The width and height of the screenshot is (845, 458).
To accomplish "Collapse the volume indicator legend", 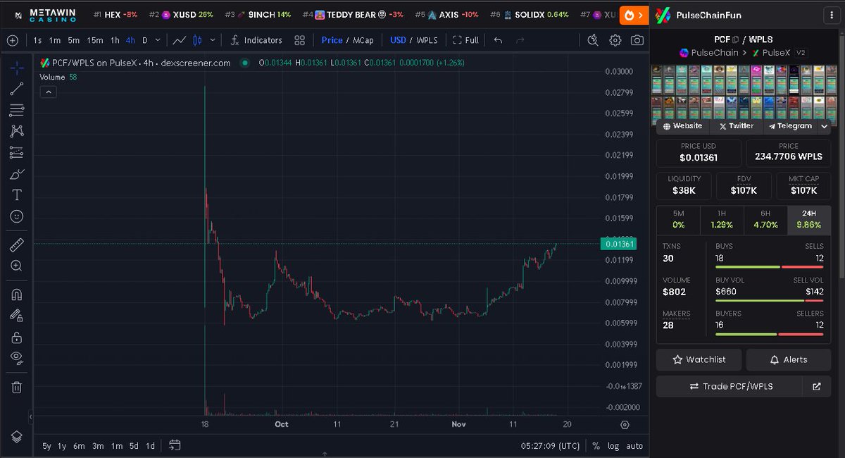I will point(49,92).
